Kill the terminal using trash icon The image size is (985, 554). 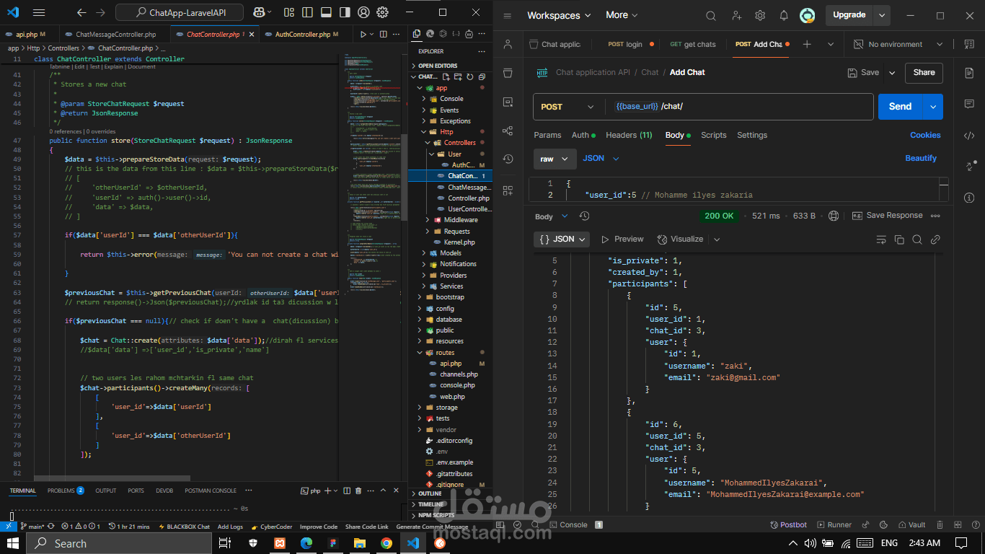358,491
